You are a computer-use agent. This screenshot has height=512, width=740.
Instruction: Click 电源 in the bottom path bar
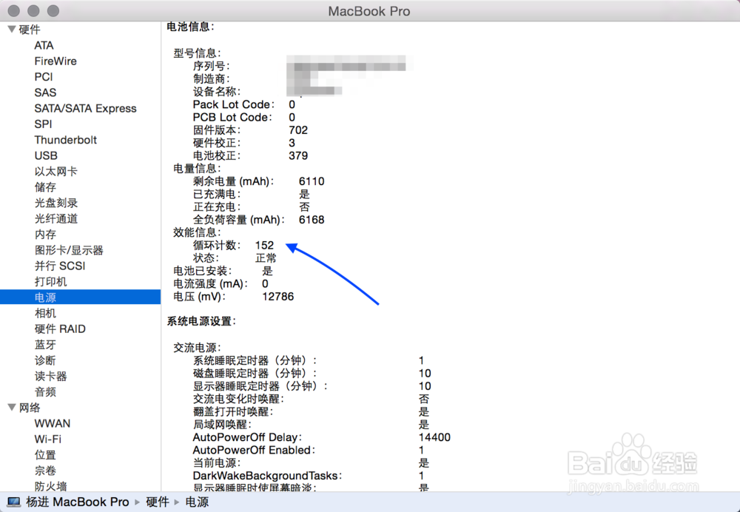(x=197, y=502)
